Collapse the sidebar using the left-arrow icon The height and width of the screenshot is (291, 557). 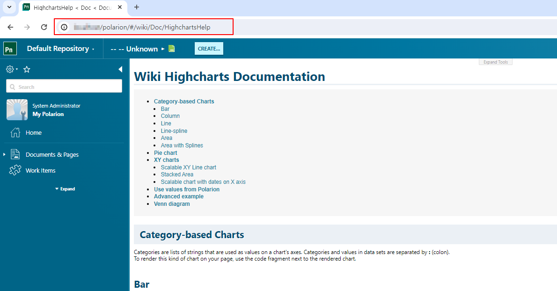click(120, 69)
